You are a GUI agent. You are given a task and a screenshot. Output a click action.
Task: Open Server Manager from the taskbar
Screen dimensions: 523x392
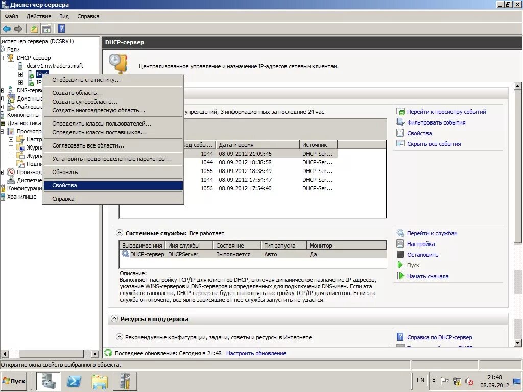49,381
